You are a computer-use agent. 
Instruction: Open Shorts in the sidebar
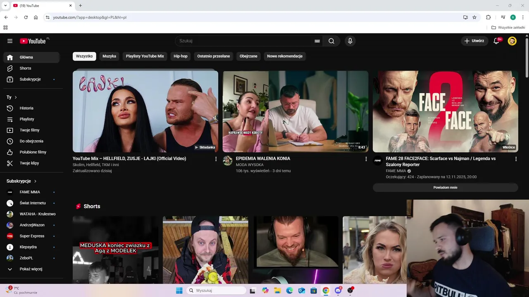point(31,68)
